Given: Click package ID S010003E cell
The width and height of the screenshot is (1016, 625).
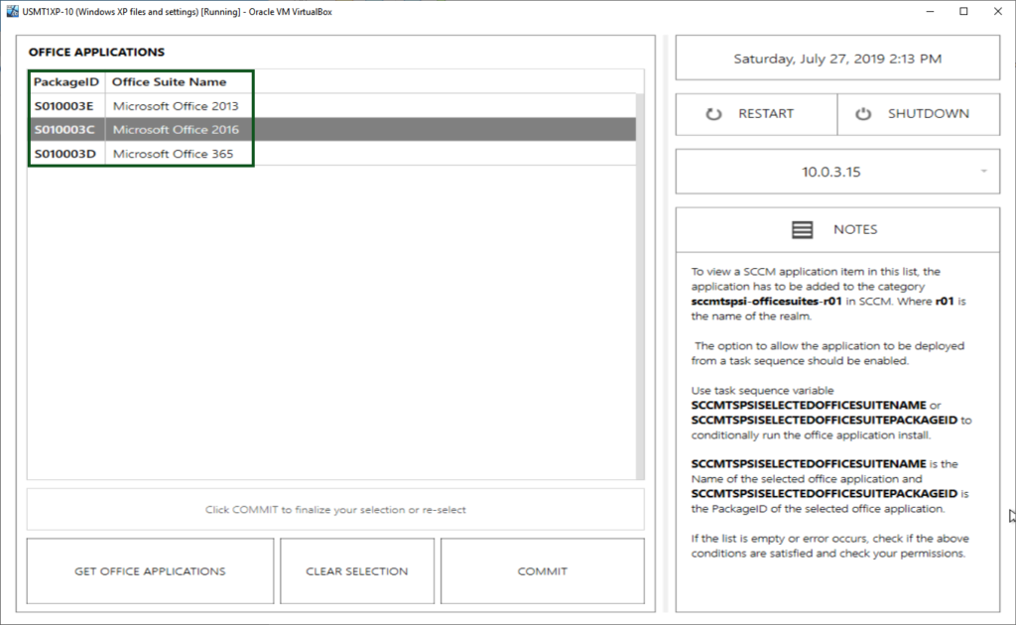Looking at the screenshot, I should (63, 105).
